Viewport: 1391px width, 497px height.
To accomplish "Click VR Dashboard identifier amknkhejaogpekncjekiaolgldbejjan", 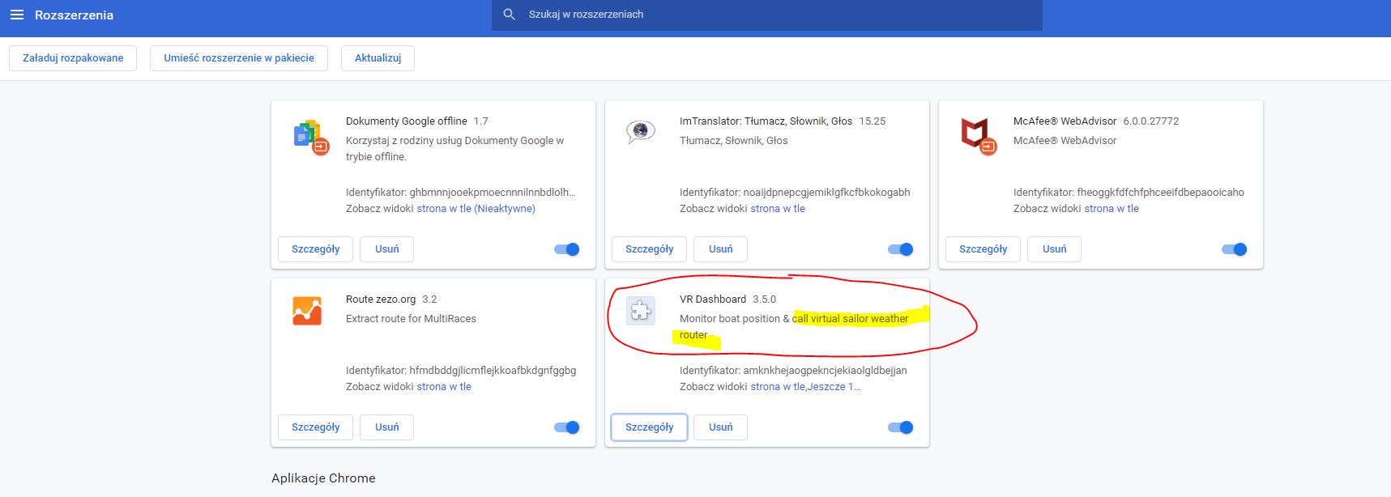I will click(x=825, y=371).
